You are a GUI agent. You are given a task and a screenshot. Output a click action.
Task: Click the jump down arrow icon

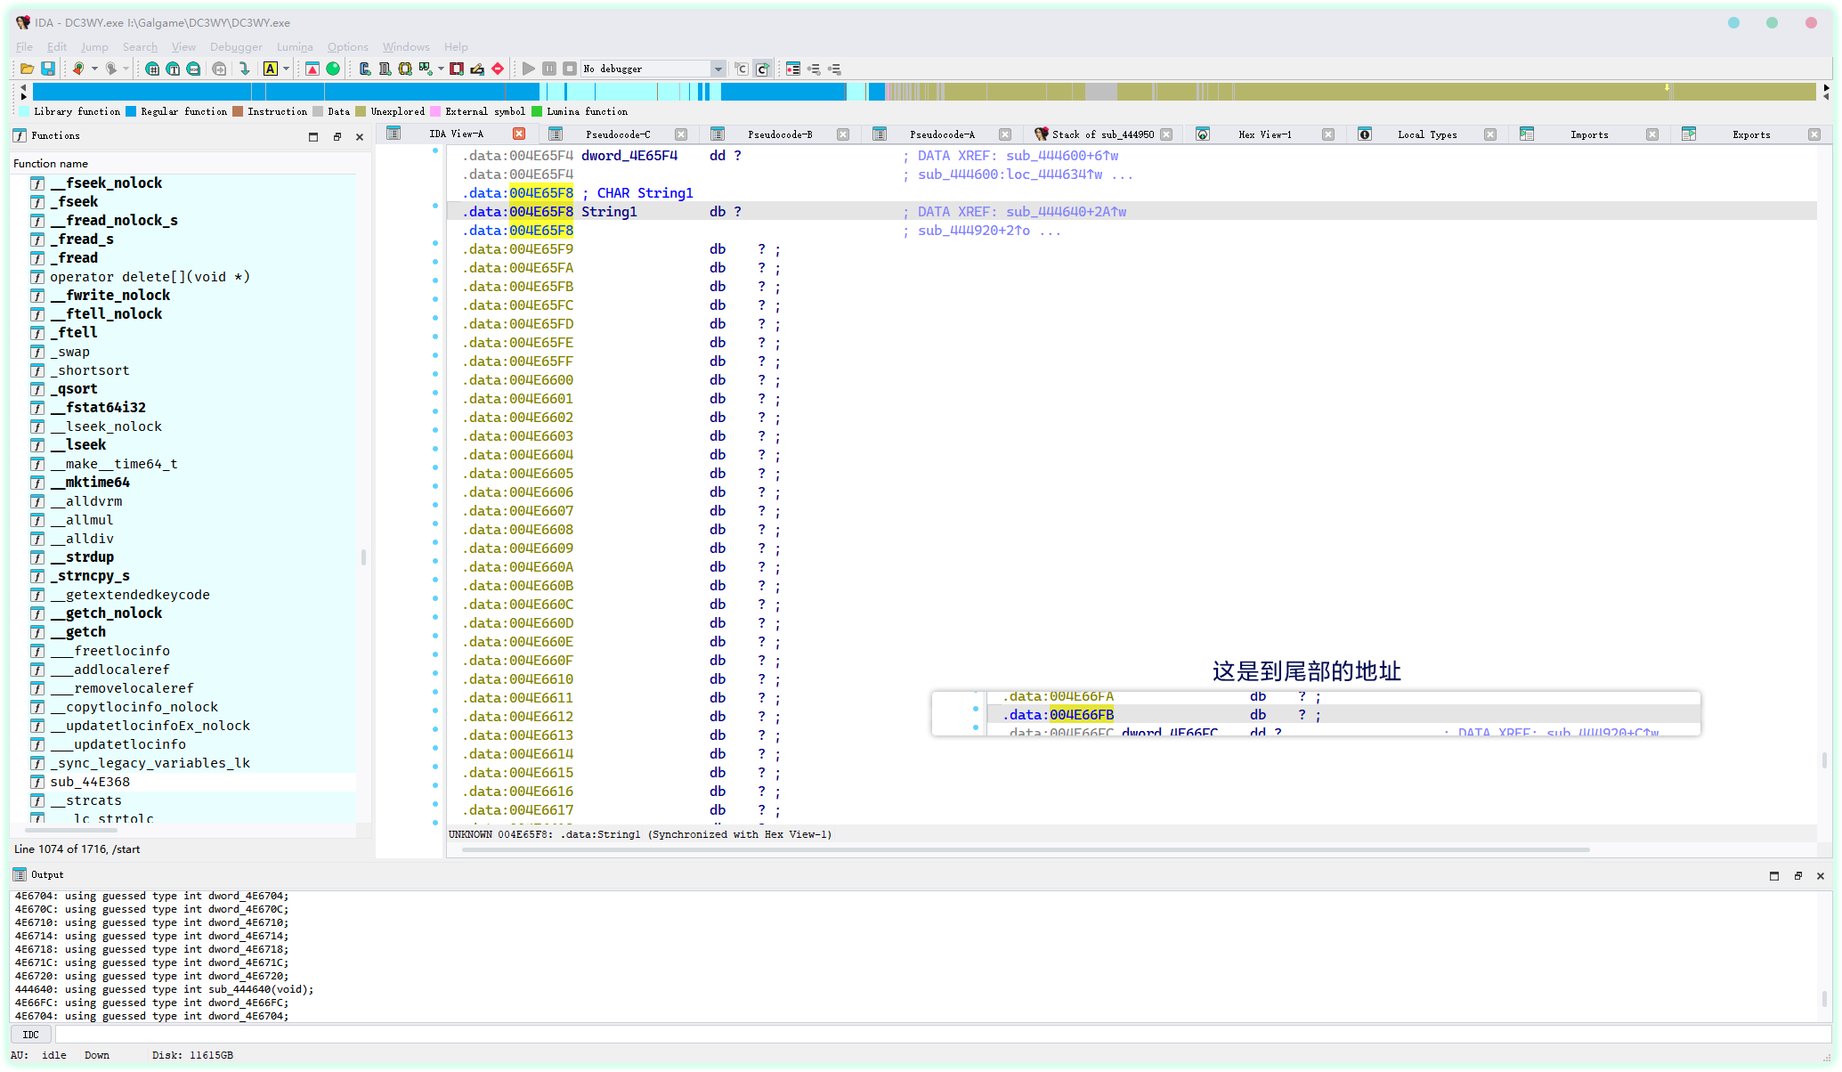tap(244, 69)
